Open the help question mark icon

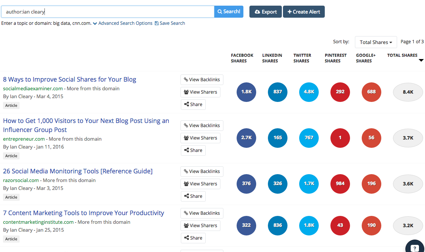click(414, 247)
